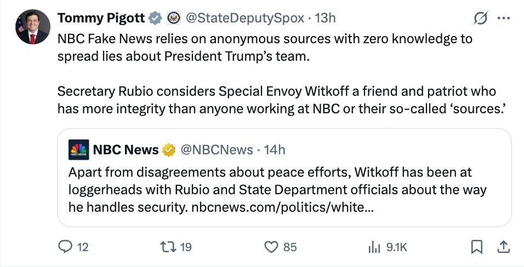Click the @StateDeputySpox handle
This screenshot has width=524, height=267.
coord(245,18)
